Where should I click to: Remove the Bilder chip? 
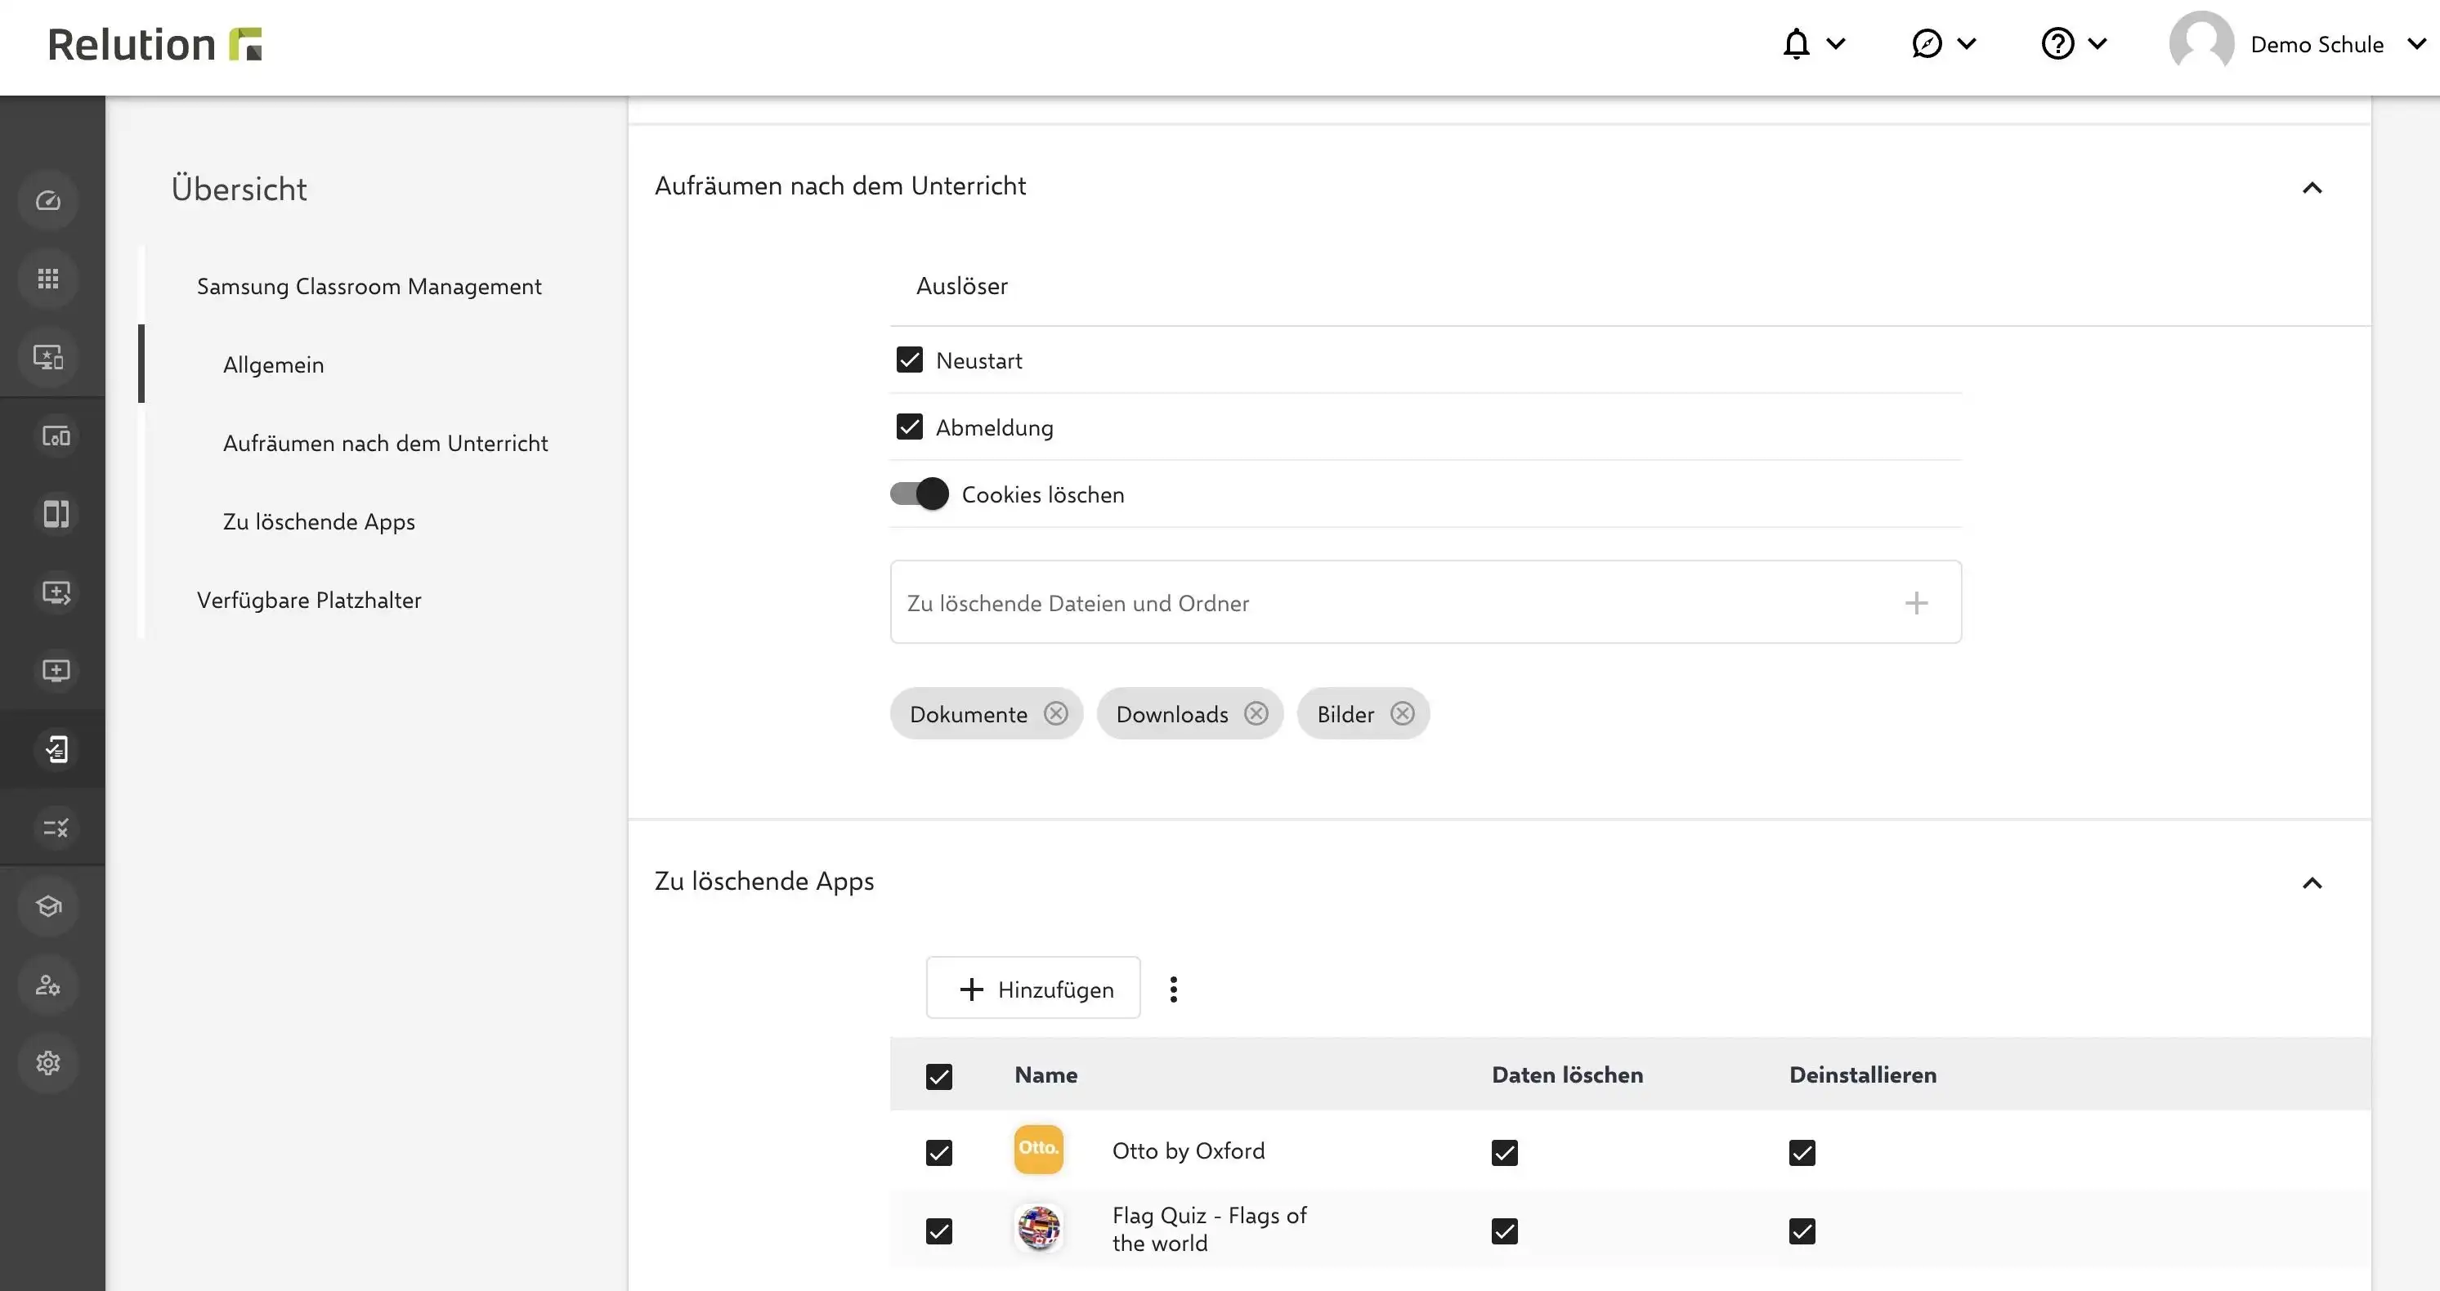(1403, 713)
